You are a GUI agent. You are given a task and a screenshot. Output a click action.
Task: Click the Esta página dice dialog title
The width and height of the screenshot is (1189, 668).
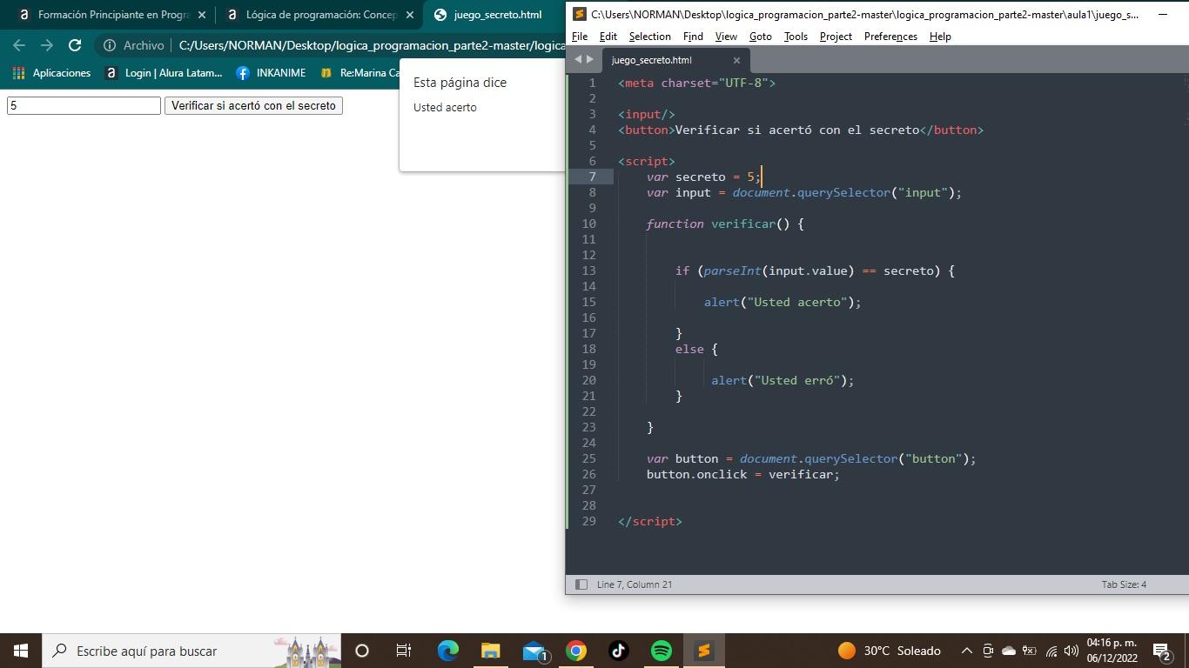(460, 83)
